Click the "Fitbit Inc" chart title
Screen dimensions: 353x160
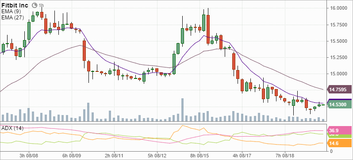[x=15, y=5]
